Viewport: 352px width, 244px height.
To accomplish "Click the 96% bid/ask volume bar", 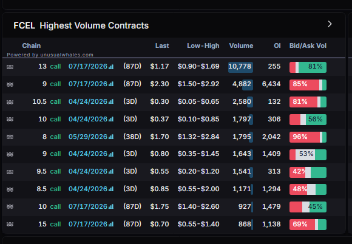I will point(308,137).
